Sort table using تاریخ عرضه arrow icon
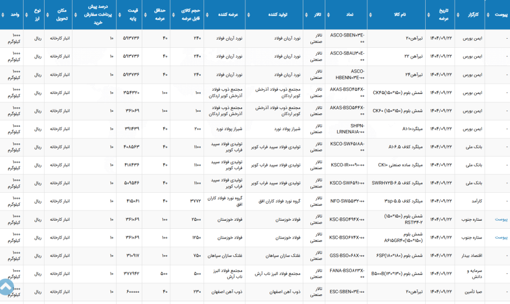This screenshot has width=510, height=304. tap(428, 15)
